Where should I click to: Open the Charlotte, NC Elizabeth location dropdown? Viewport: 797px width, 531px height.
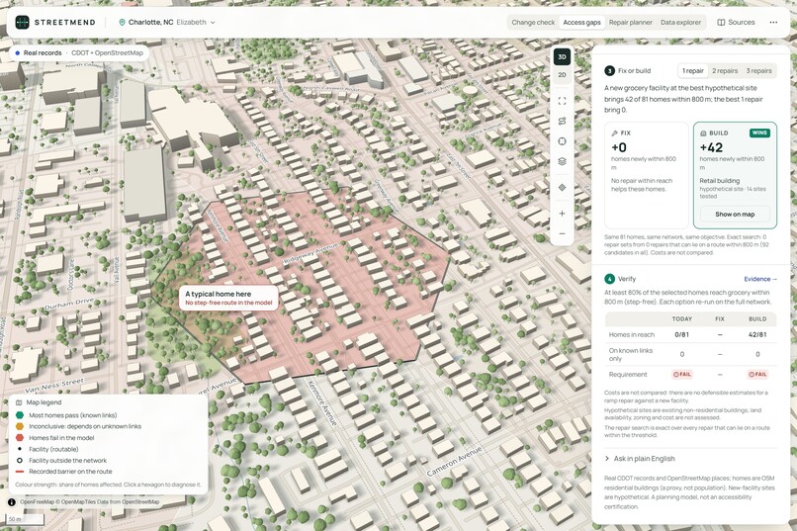coord(167,23)
